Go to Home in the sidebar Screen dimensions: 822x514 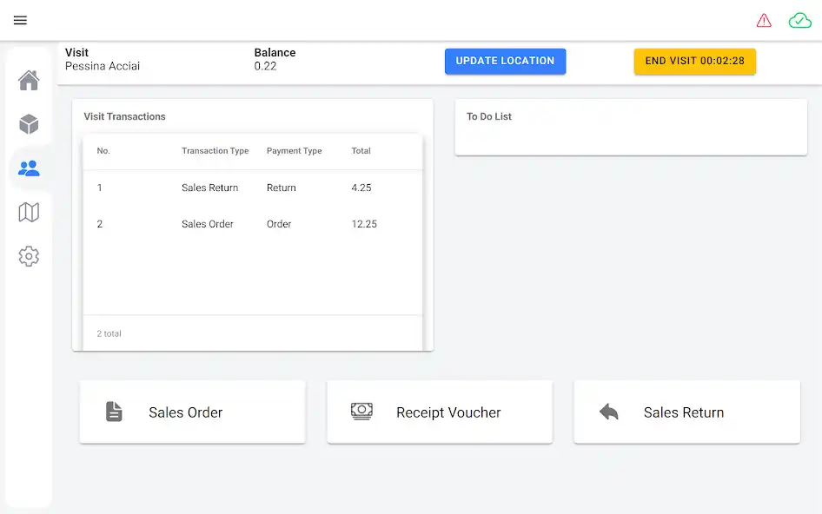tap(29, 81)
